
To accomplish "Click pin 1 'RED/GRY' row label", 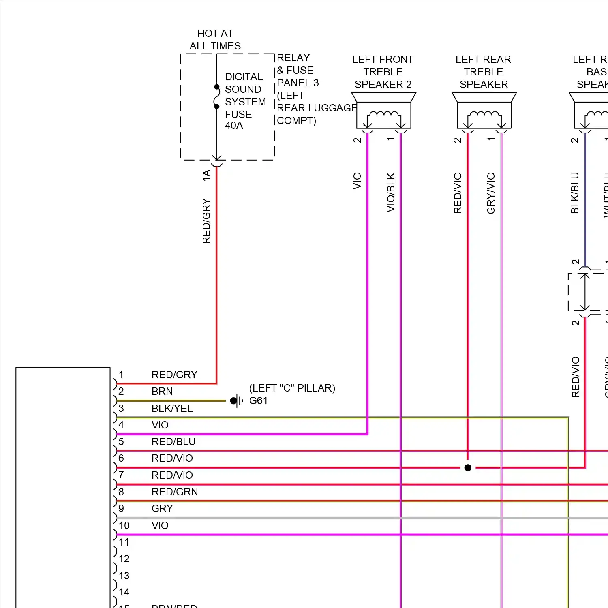I will [174, 375].
